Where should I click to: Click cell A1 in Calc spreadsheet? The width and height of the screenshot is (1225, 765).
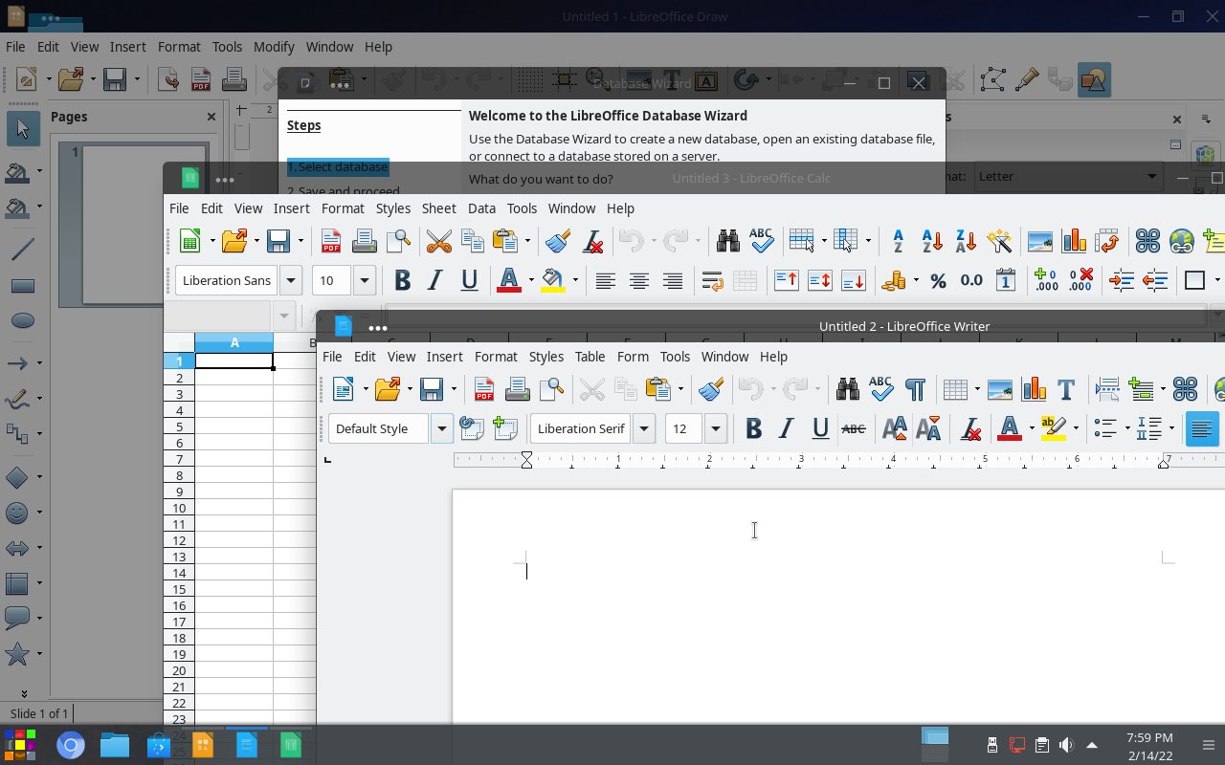click(x=234, y=361)
